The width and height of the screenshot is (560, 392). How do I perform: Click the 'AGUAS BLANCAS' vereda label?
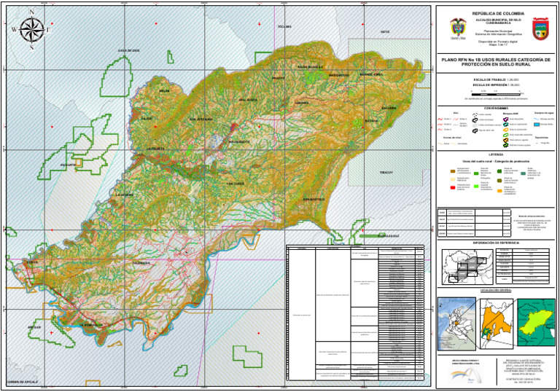pos(311,67)
